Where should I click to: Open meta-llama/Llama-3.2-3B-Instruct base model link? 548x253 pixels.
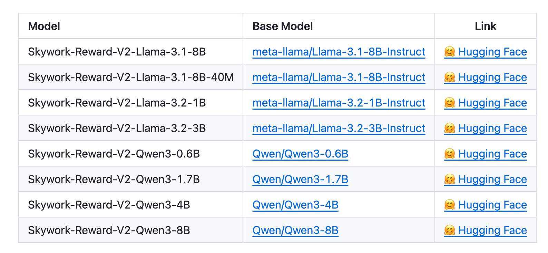click(339, 128)
